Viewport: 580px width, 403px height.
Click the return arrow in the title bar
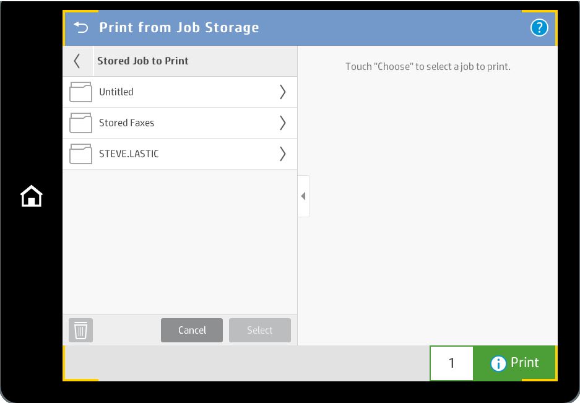click(x=81, y=27)
